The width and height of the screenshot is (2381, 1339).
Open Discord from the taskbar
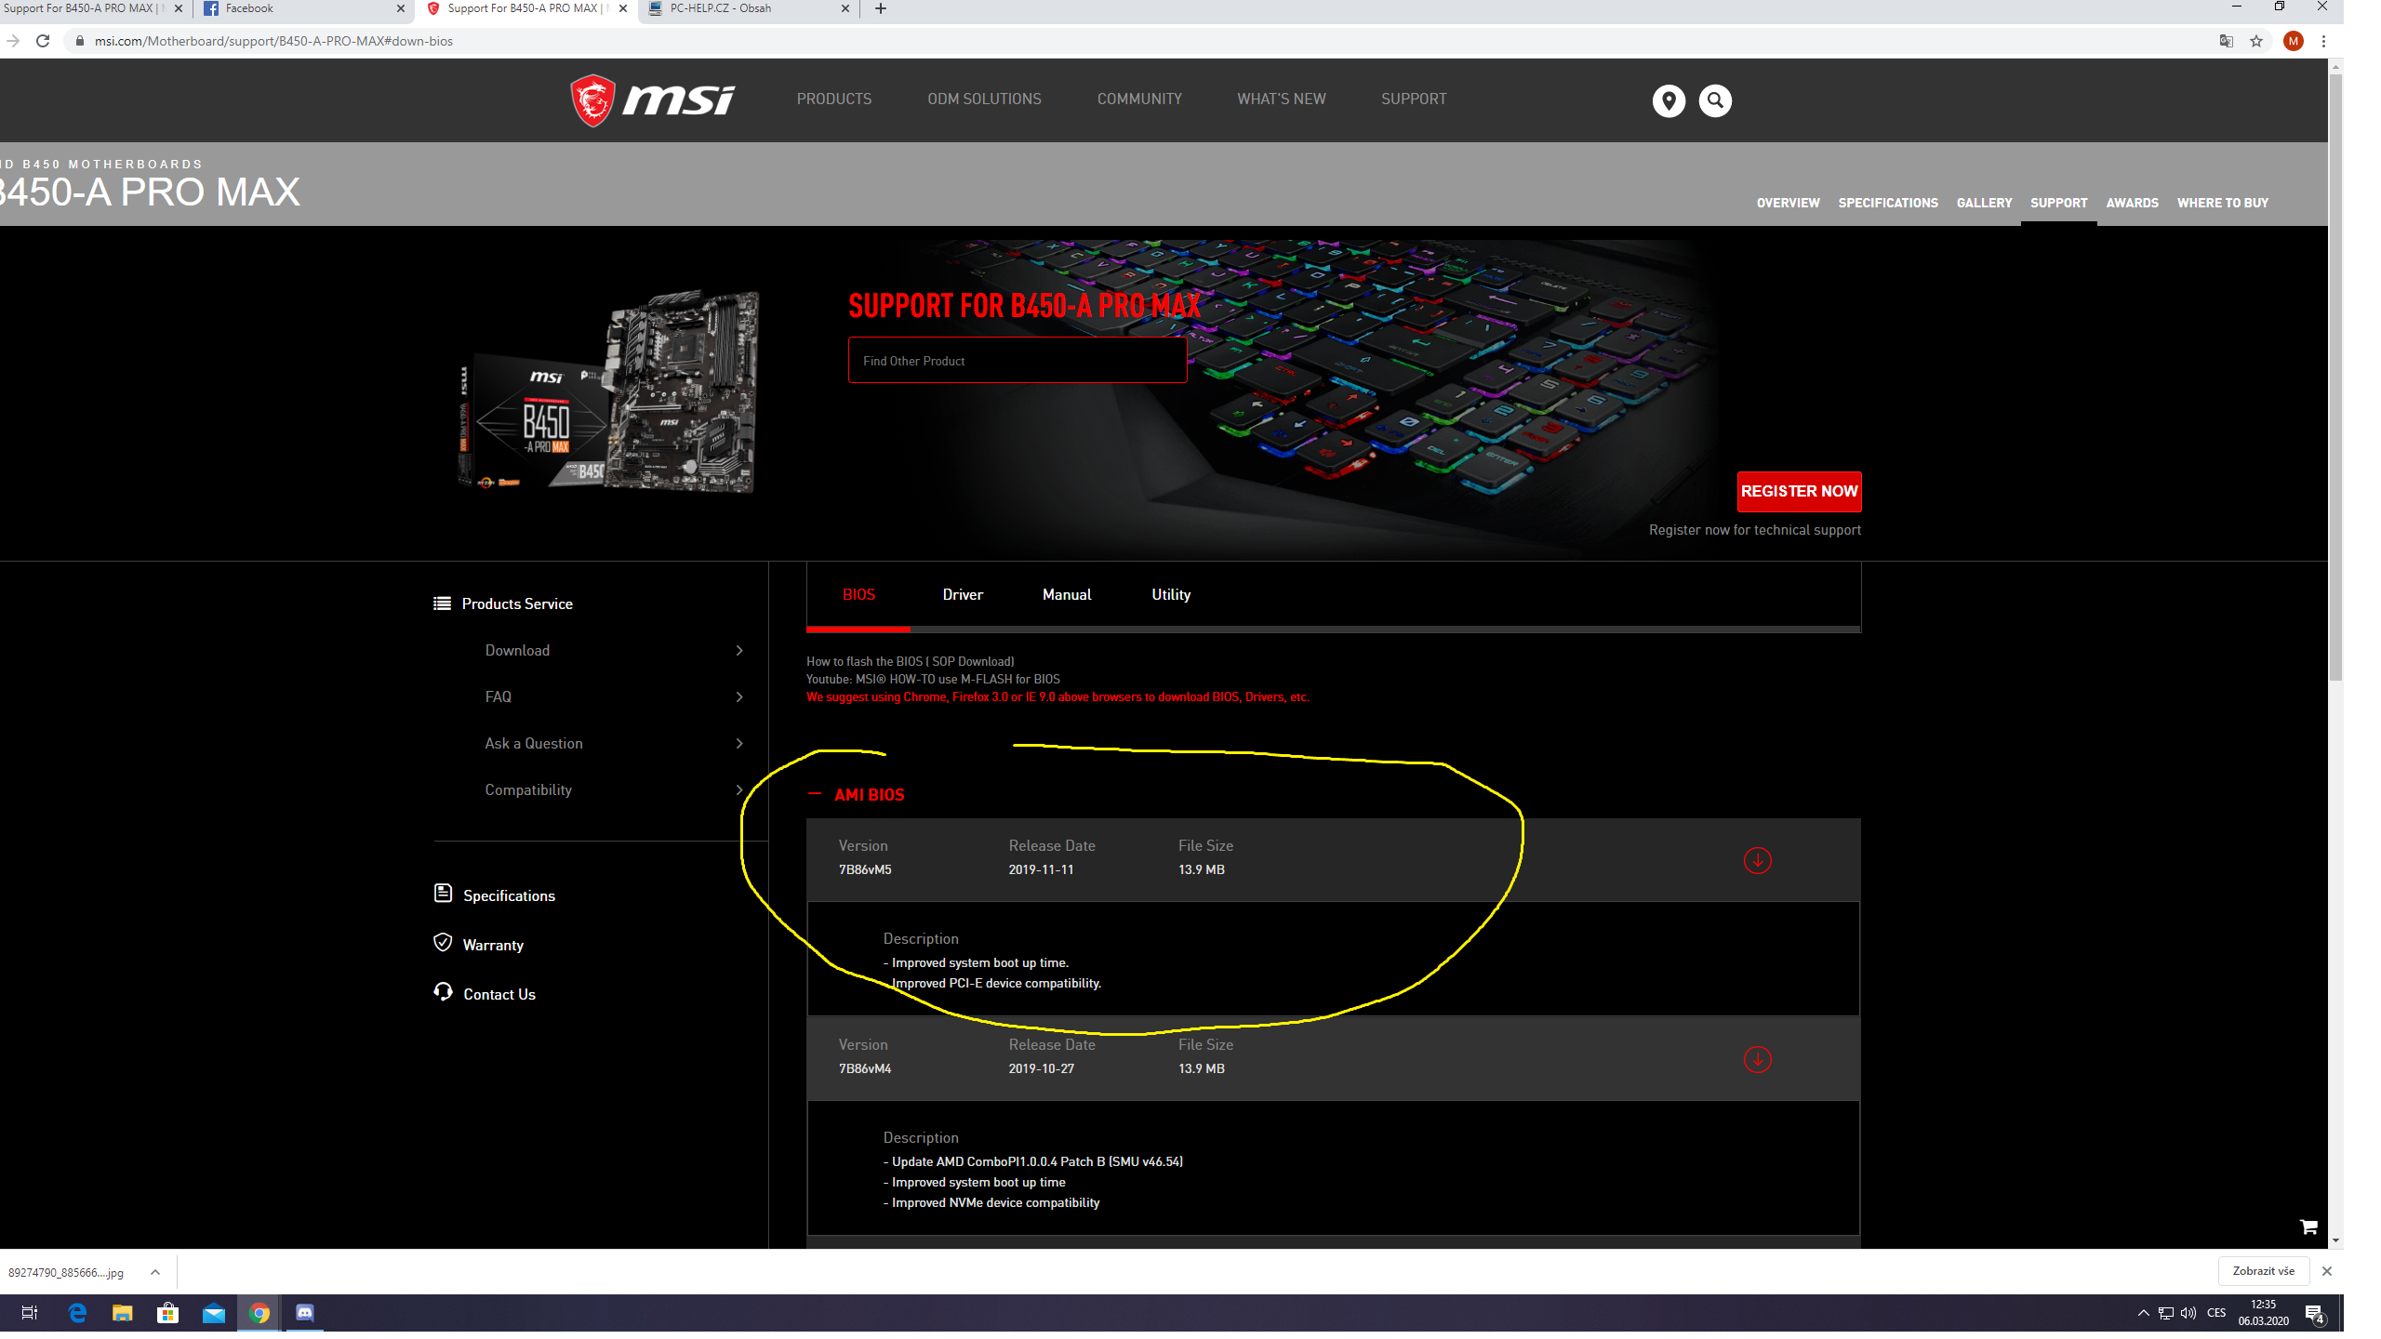(304, 1313)
